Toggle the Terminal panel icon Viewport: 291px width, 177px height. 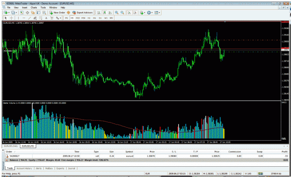[39, 13]
